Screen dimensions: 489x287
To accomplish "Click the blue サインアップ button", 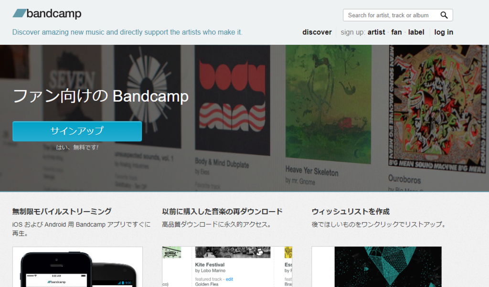I will click(77, 131).
